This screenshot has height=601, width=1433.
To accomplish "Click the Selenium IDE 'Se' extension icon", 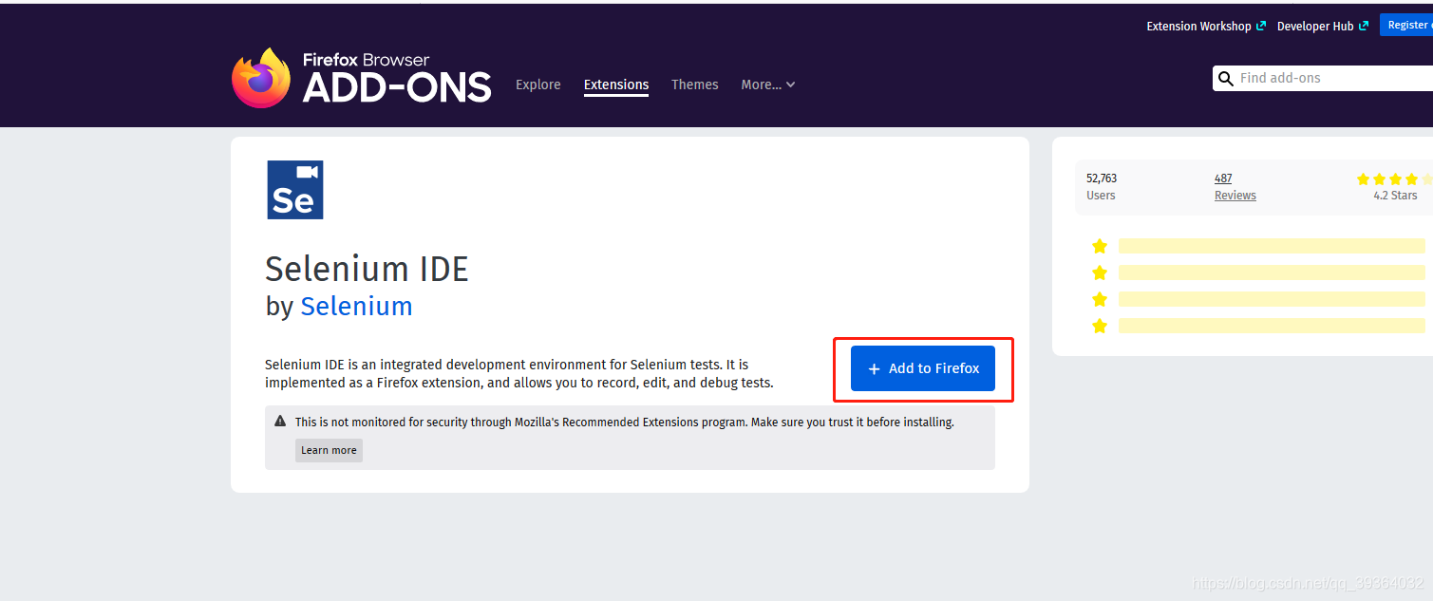I will pyautogui.click(x=294, y=189).
